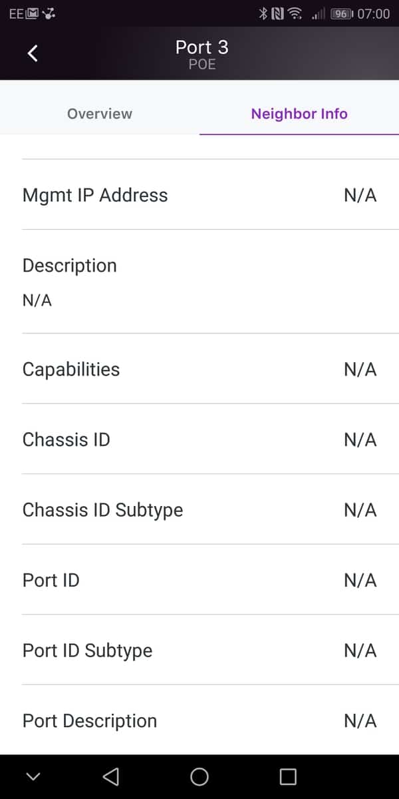The image size is (399, 799).
Task: Tap the battery indicator in status bar
Action: (341, 13)
